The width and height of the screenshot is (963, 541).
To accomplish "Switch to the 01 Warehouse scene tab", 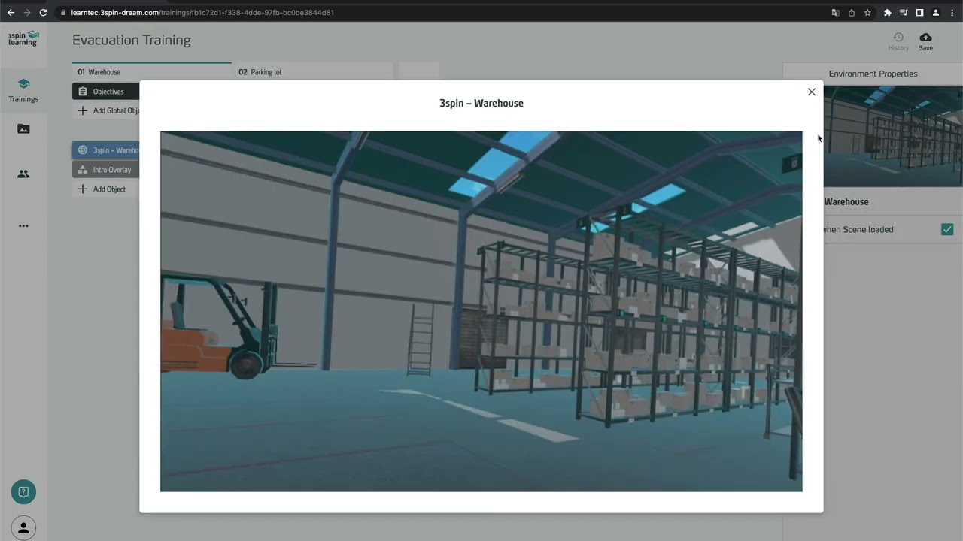I will (151, 72).
